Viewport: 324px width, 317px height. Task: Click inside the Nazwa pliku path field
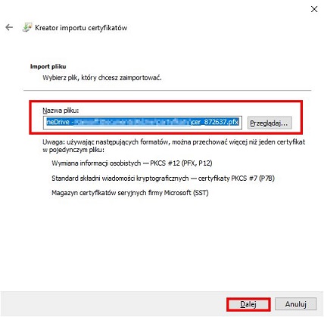[142, 123]
